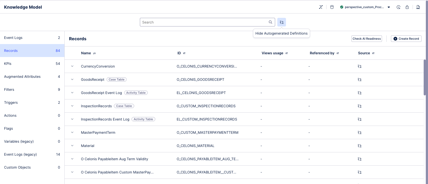Open the data model database icon
The image size is (428, 184).
click(332, 7)
